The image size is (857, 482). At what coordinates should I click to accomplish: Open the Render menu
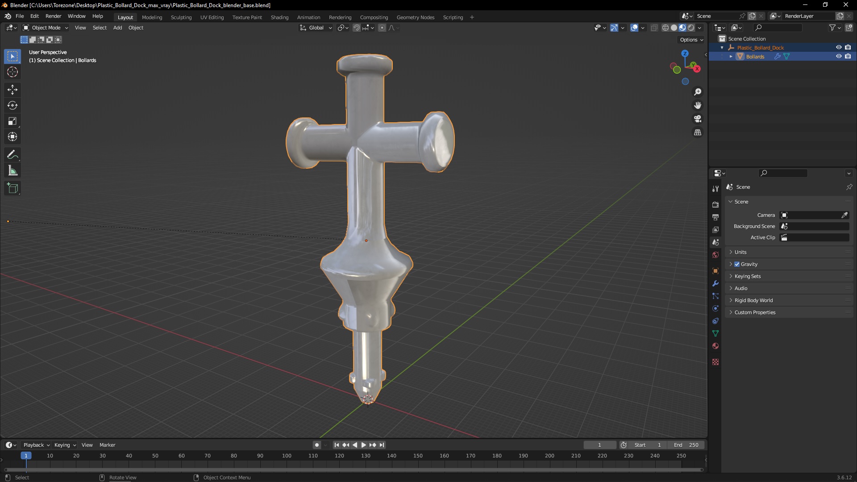(x=53, y=16)
